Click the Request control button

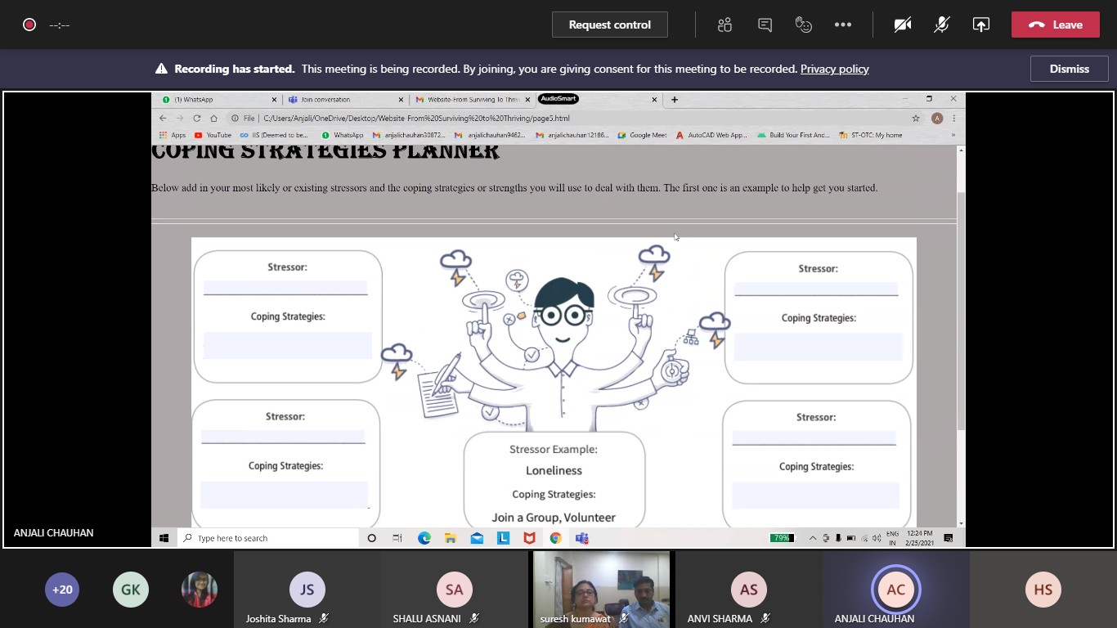[609, 25]
